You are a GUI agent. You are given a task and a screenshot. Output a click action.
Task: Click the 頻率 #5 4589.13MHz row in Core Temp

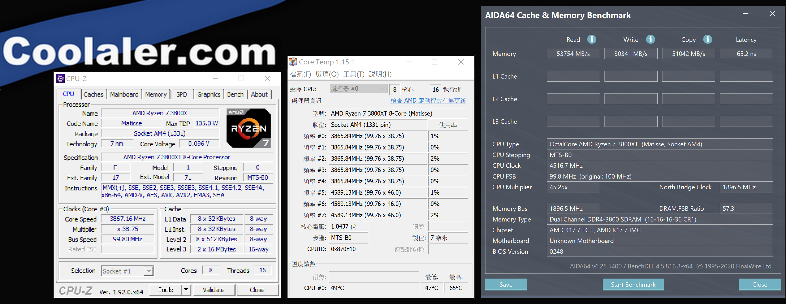point(378,192)
